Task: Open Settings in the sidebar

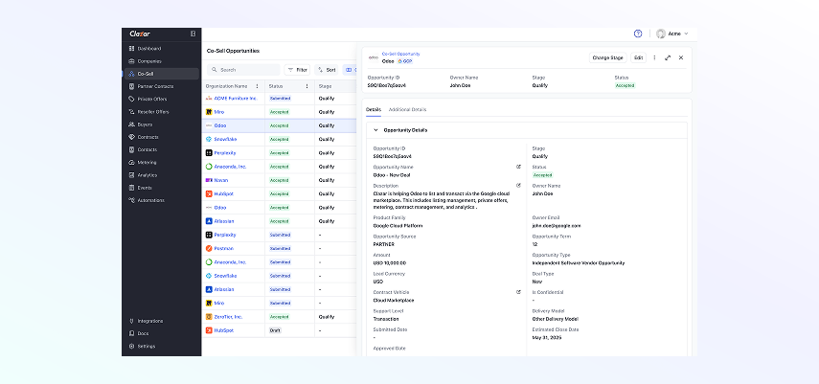Action: coord(161,346)
